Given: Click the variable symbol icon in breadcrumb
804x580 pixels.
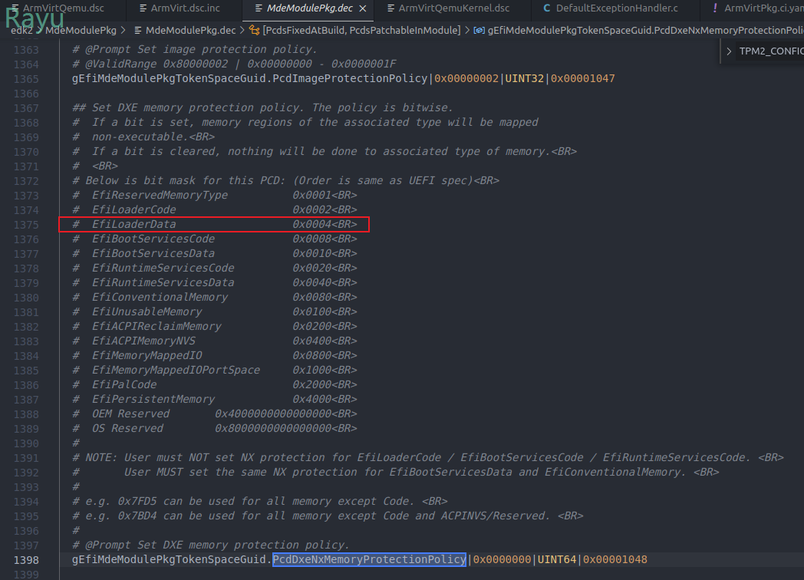Looking at the screenshot, I should (x=479, y=30).
